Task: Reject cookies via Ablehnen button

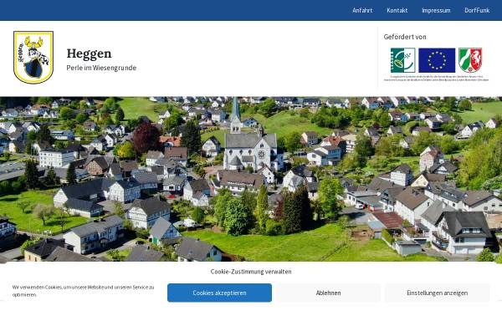Action: (x=328, y=293)
